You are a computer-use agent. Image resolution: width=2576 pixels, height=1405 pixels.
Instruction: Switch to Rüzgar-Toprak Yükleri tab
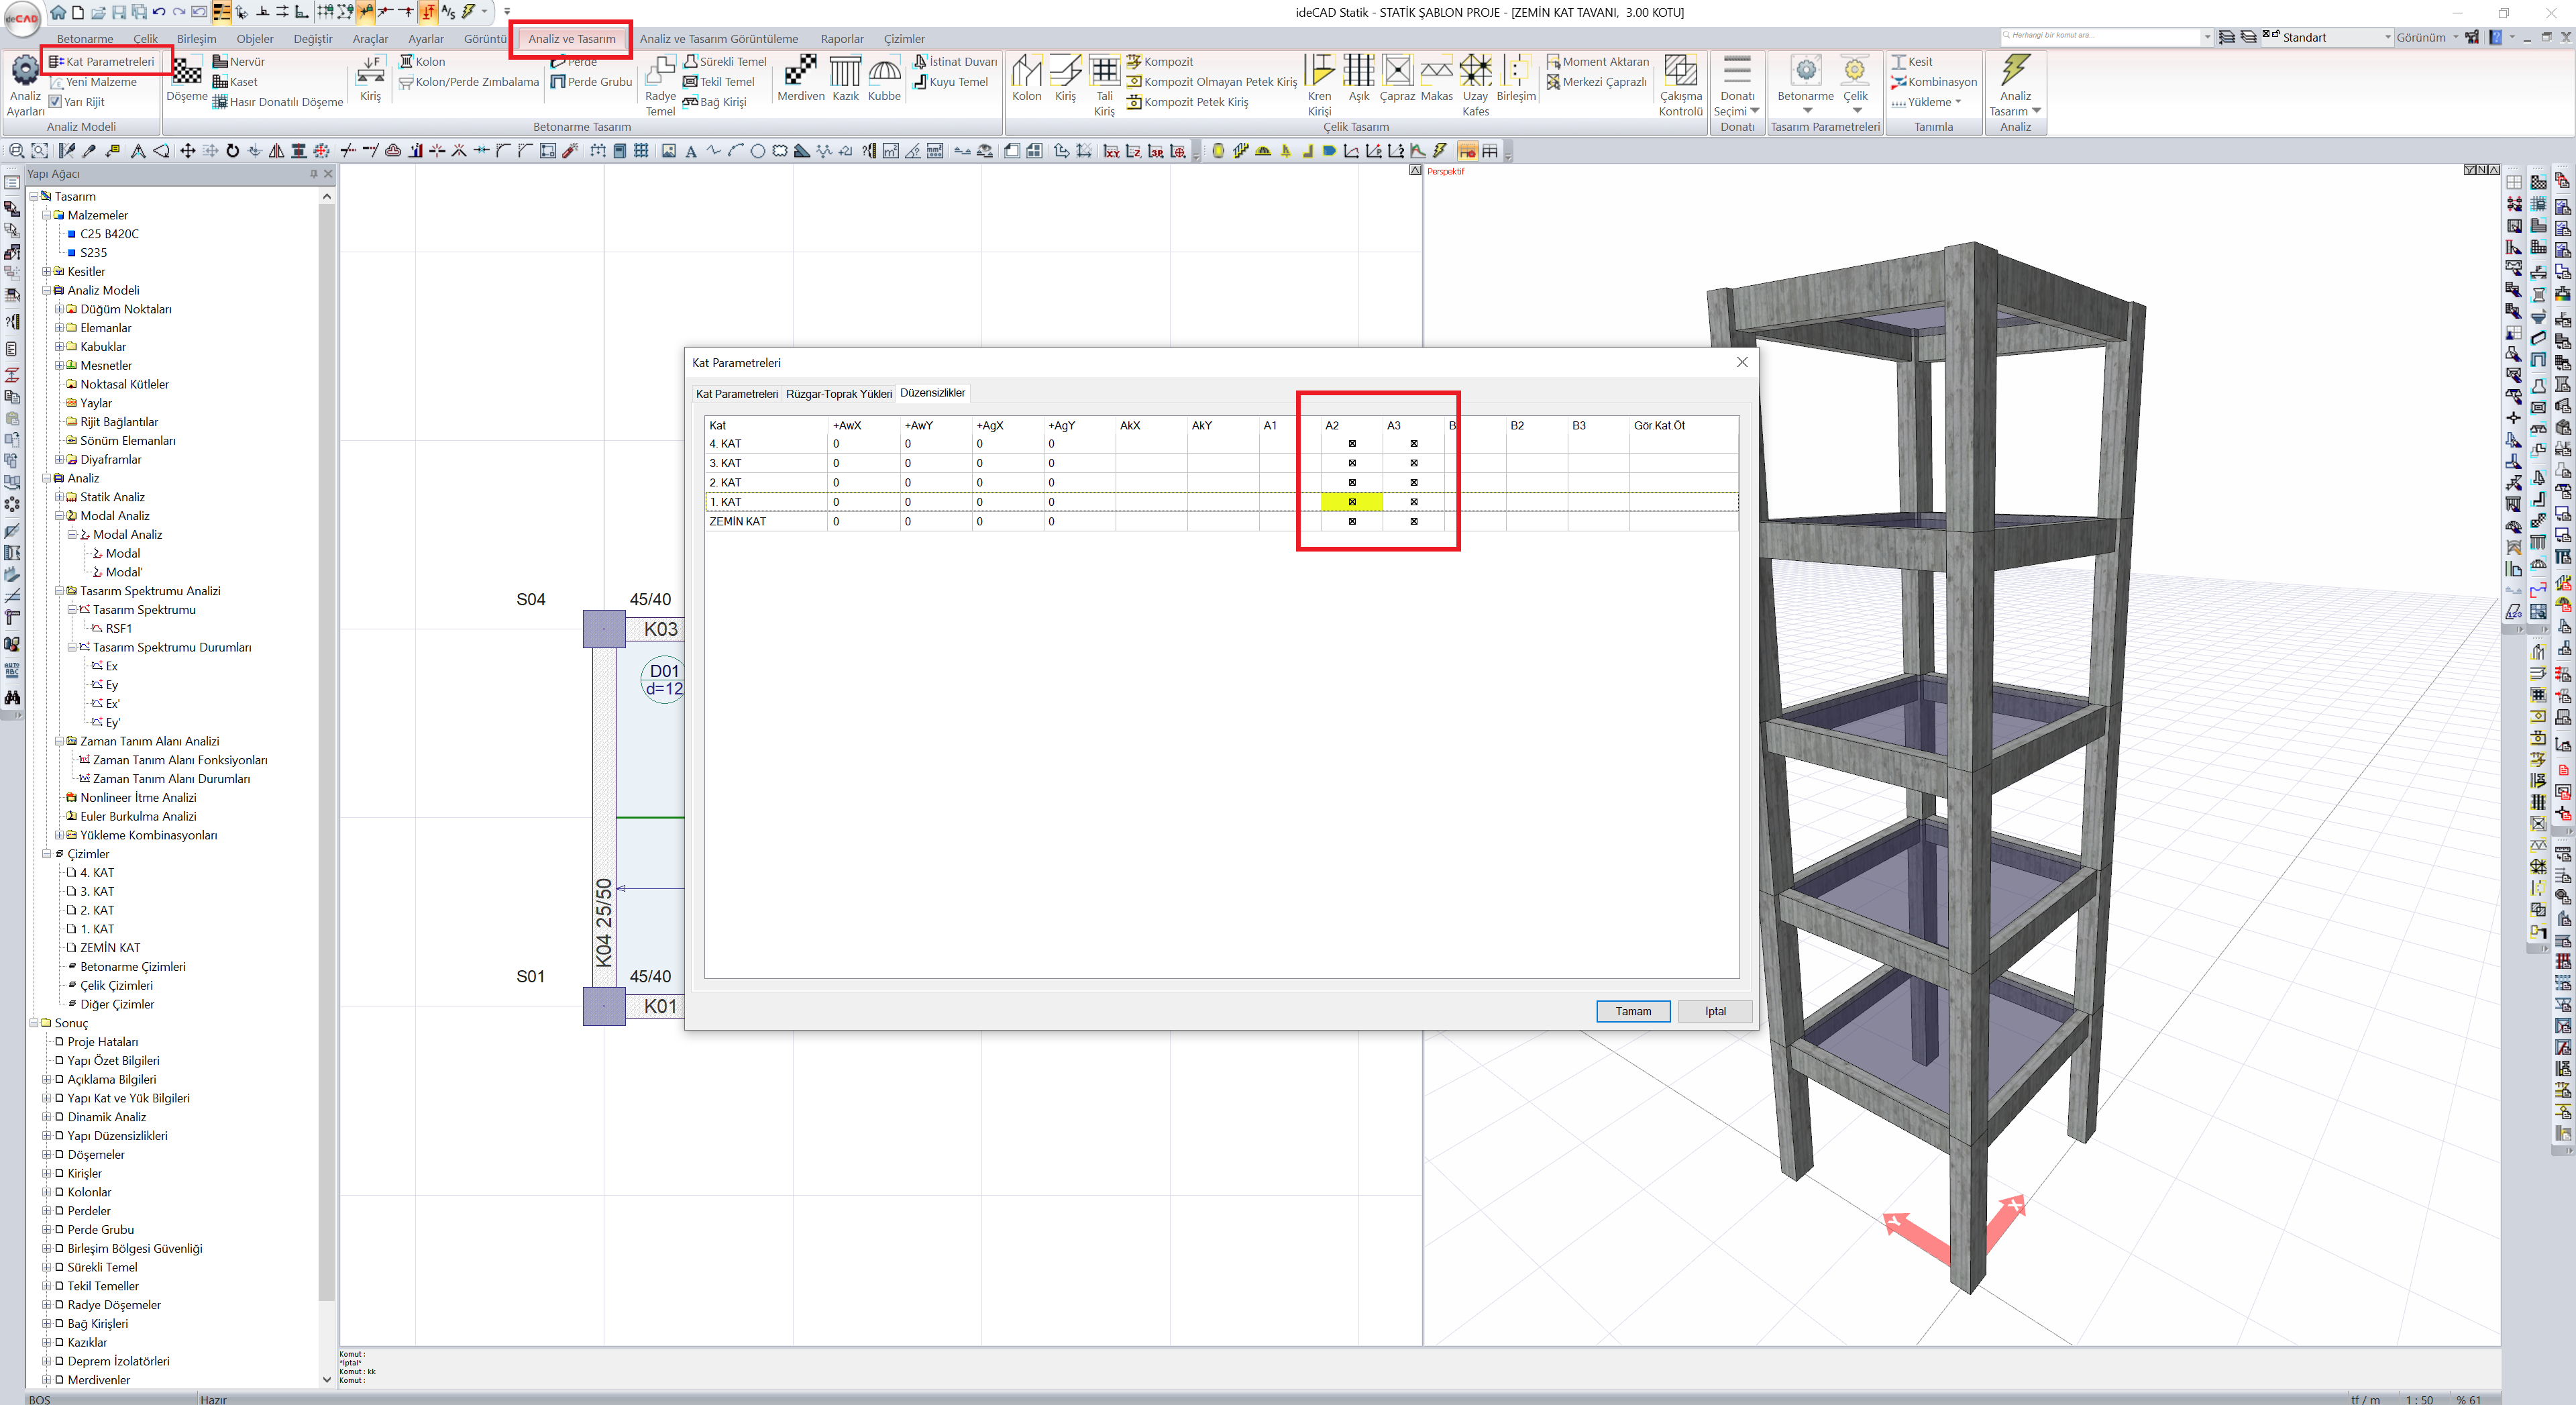pos(838,394)
